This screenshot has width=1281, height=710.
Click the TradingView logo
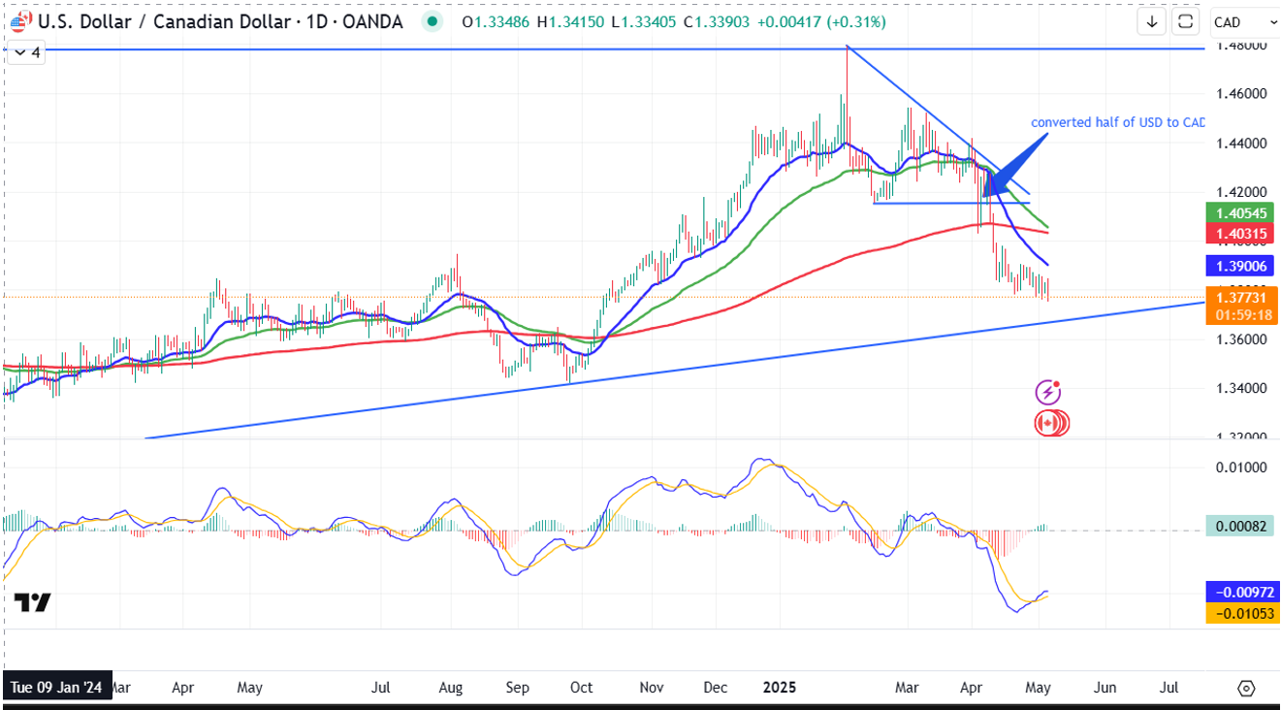32,602
